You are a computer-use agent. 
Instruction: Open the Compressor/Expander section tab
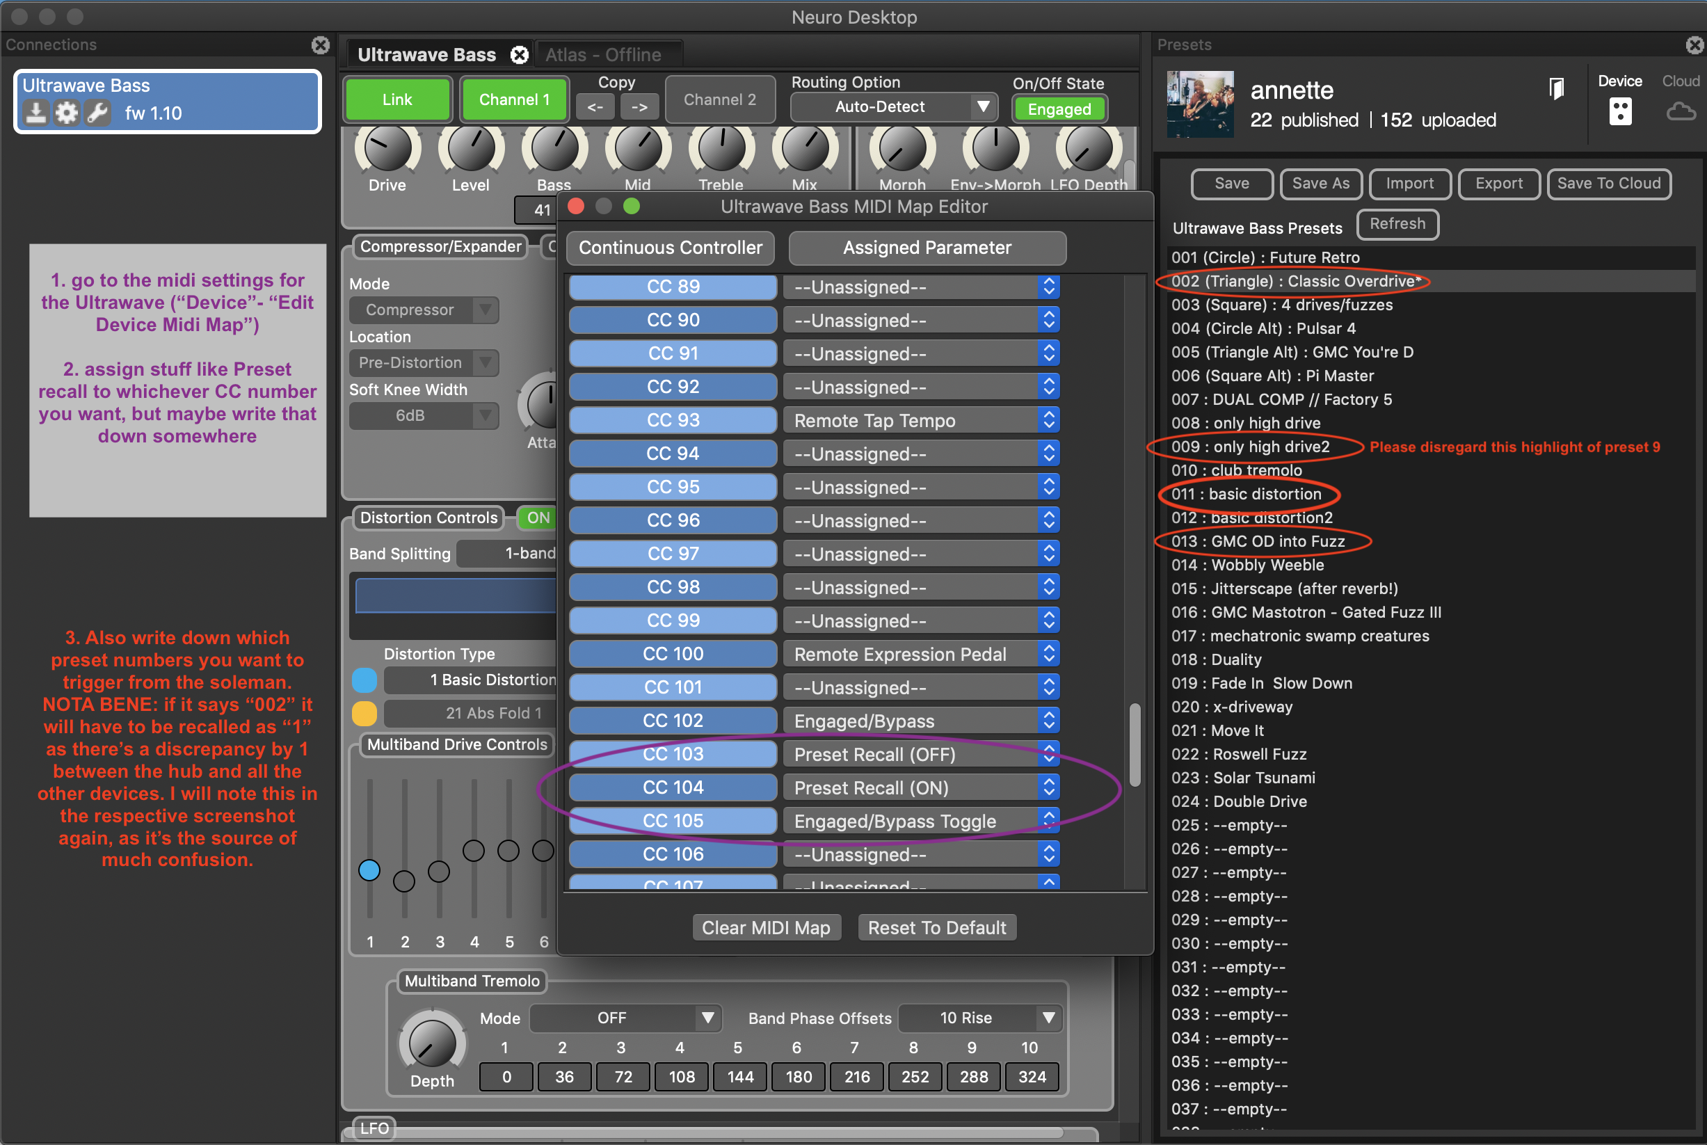441,247
